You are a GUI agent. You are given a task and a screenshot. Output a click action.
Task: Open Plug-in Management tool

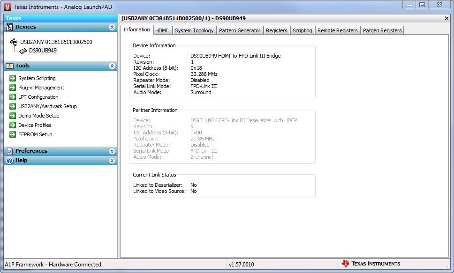pyautogui.click(x=41, y=88)
